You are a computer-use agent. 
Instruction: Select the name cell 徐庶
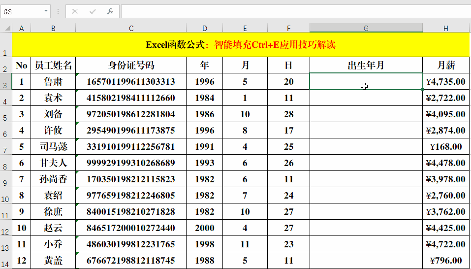click(53, 211)
